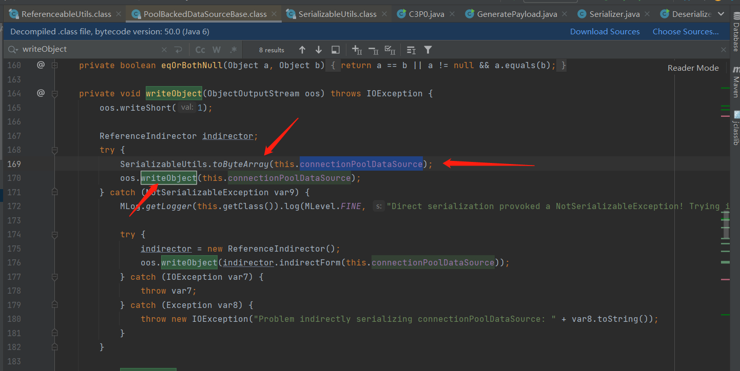The height and width of the screenshot is (371, 740).
Task: Collapse fold marker at line 182
Action: pos(54,347)
